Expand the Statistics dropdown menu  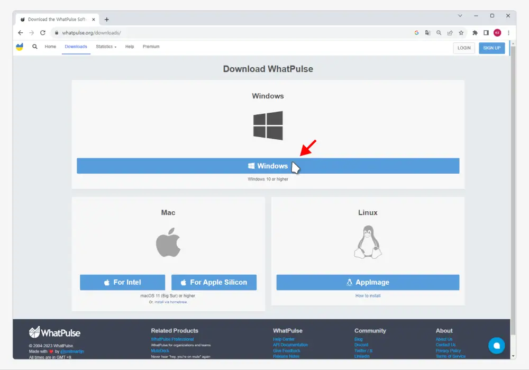[x=106, y=47]
